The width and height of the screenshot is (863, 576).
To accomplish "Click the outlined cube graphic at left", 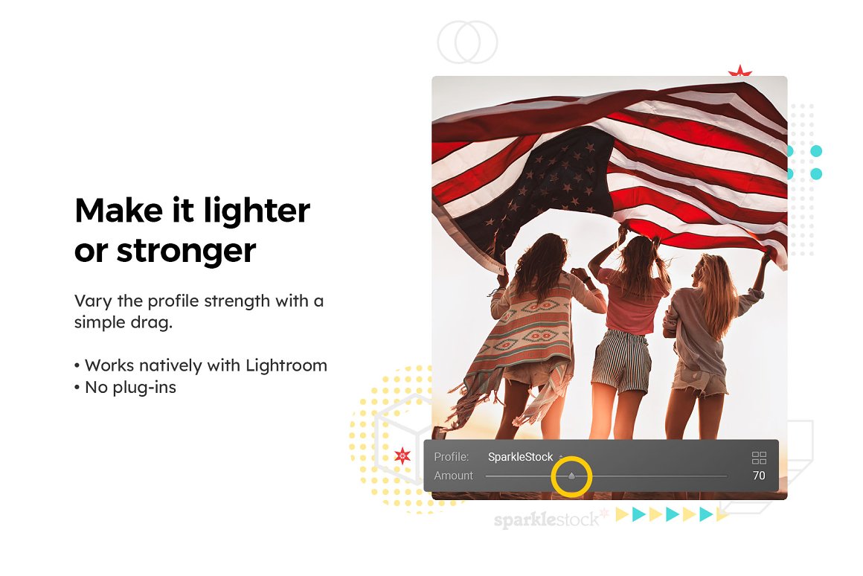I will pos(402,439).
